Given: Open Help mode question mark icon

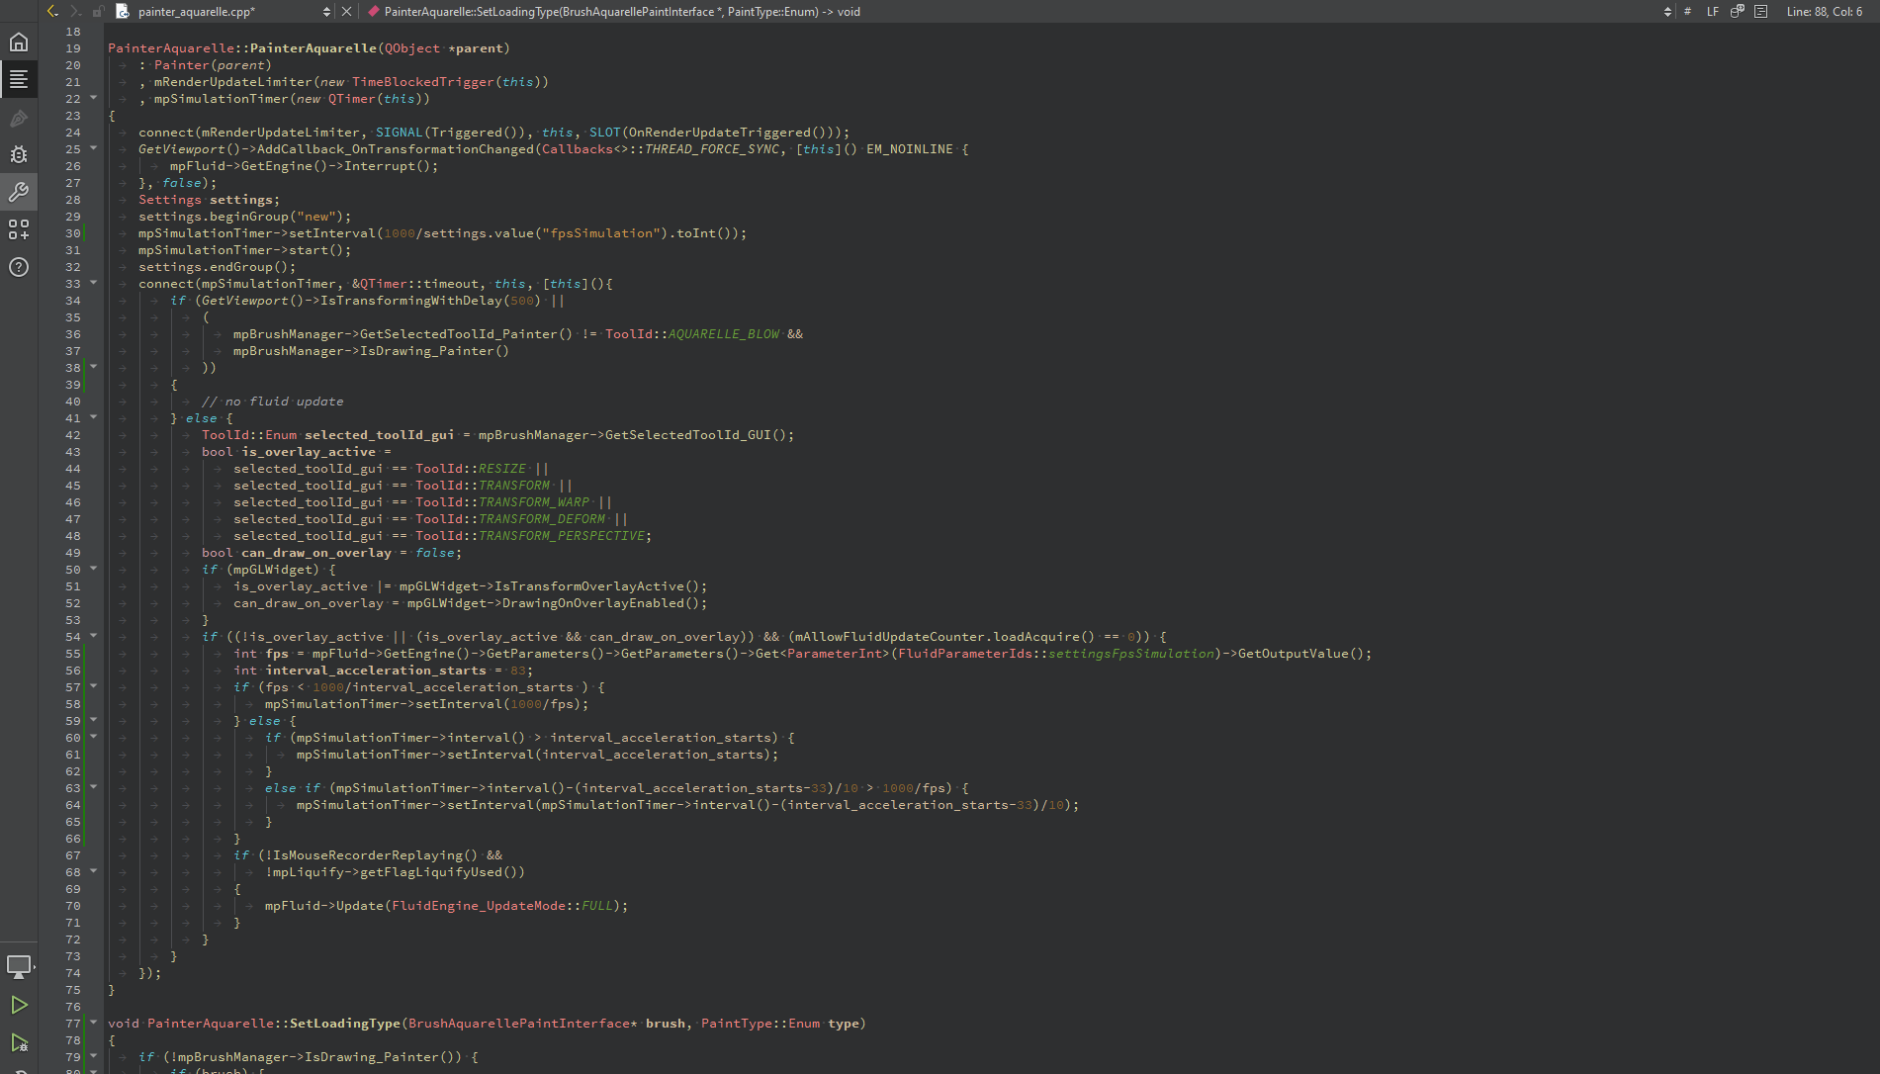Looking at the screenshot, I should click(x=19, y=267).
